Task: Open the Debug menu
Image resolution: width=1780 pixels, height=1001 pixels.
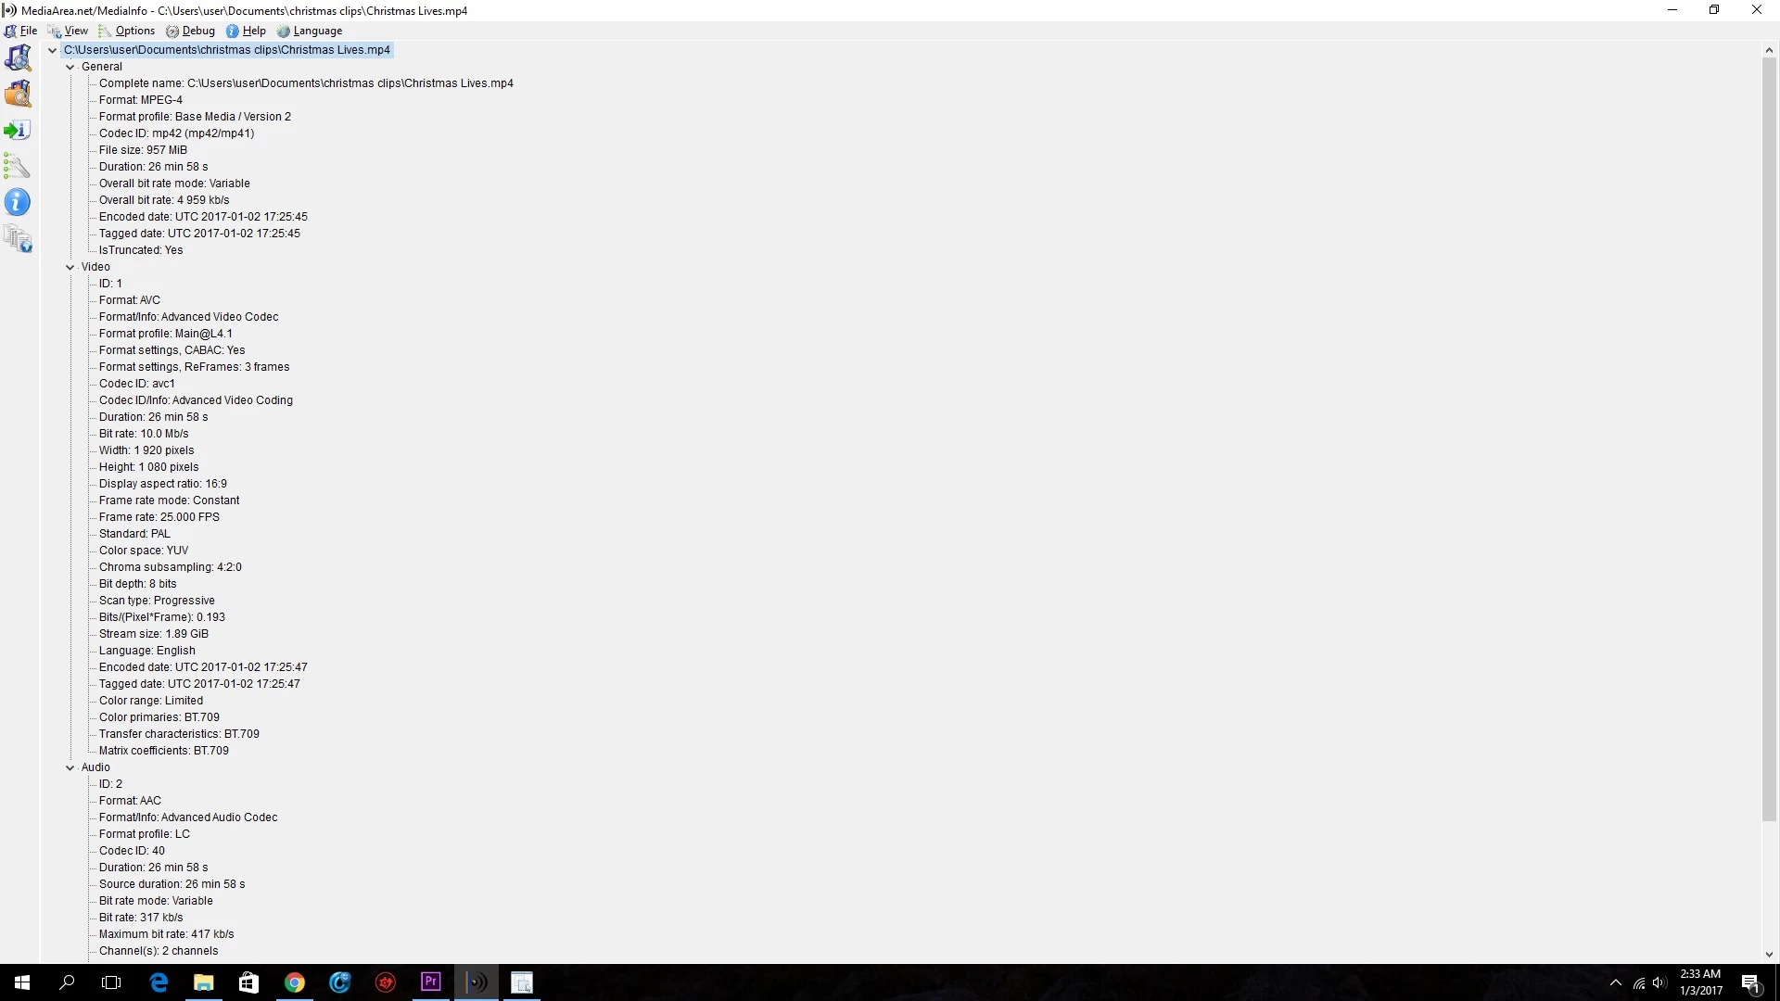Action: [x=198, y=31]
